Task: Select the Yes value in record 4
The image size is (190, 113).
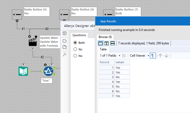Action: (x=122, y=82)
